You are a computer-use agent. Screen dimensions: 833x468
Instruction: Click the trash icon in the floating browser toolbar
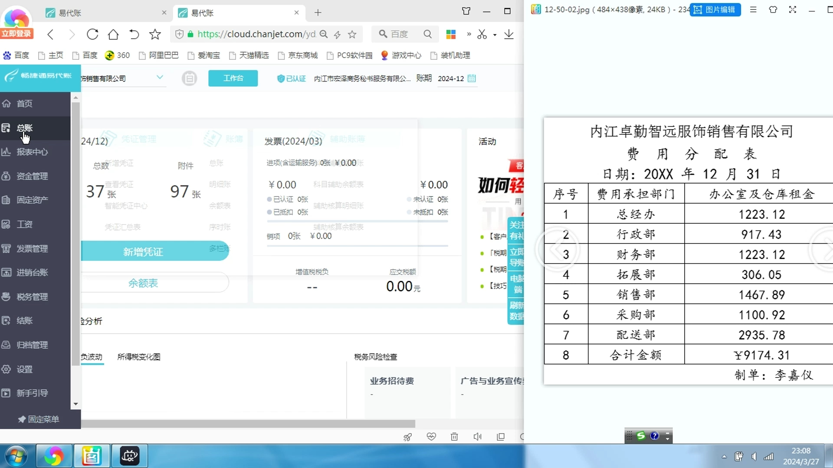454,437
